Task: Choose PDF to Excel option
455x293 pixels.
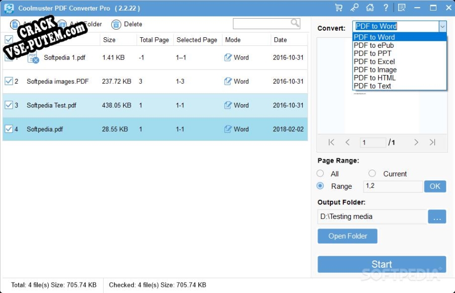Action: coord(400,61)
